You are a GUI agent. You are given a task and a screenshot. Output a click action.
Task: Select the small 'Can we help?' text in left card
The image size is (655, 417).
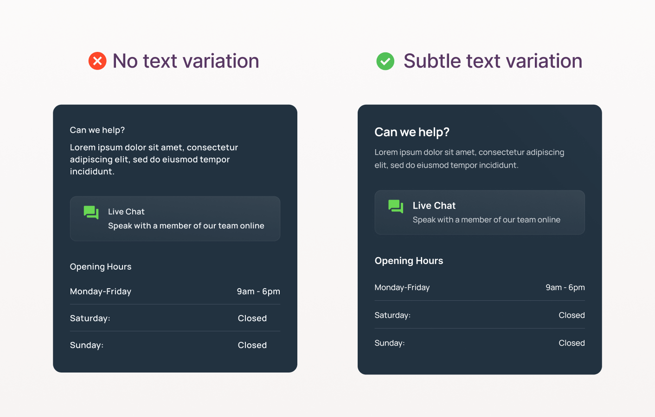tap(97, 130)
